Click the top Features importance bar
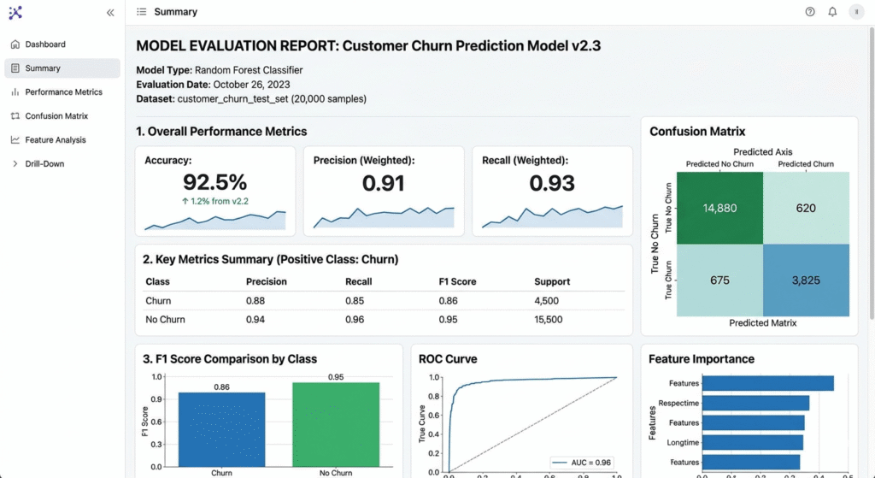 pos(768,383)
